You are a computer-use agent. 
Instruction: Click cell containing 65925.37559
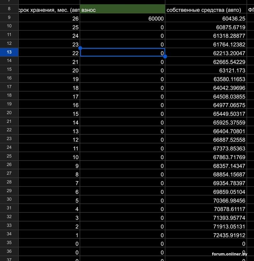click(206, 121)
